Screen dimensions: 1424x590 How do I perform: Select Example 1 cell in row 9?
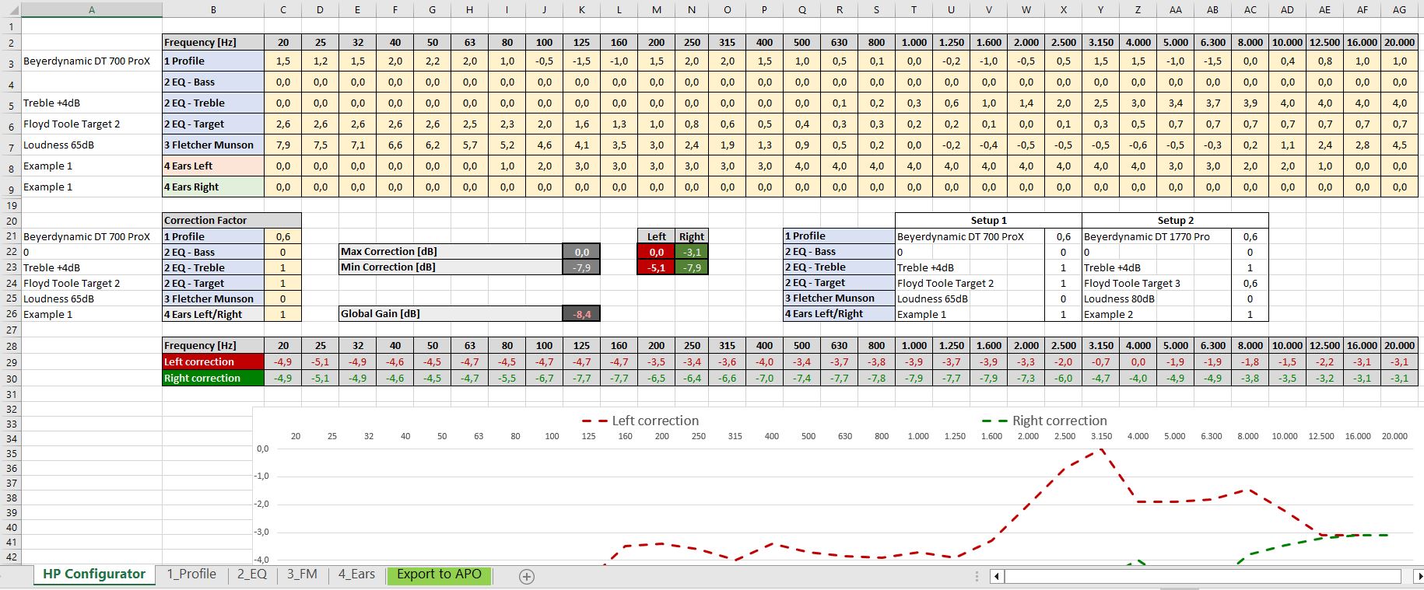[x=92, y=187]
